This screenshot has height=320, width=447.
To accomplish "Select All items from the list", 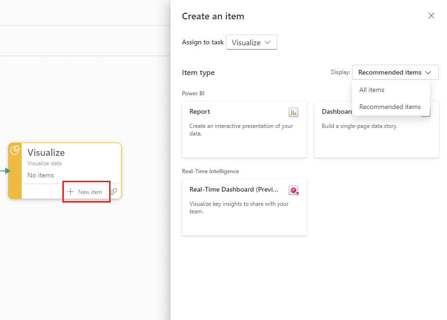I will coord(372,90).
